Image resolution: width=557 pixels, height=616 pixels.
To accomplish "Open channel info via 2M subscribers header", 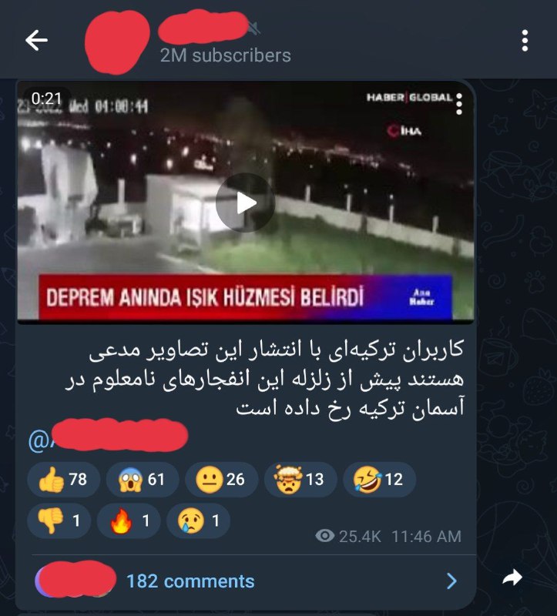I will tap(225, 55).
